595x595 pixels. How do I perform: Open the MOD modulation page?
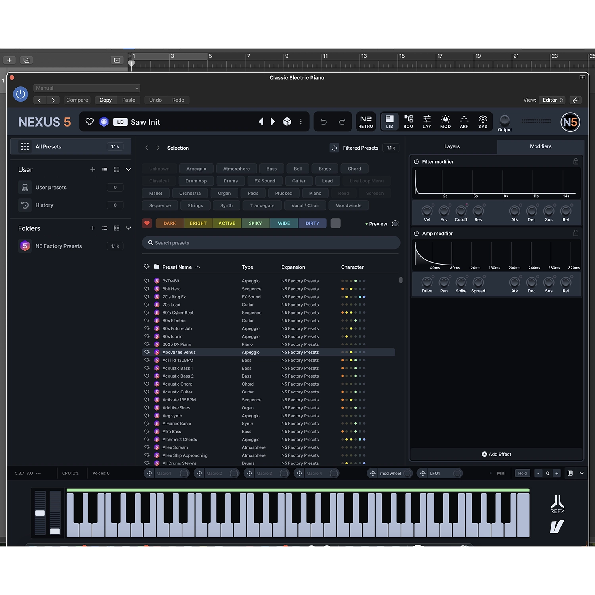[x=445, y=122]
